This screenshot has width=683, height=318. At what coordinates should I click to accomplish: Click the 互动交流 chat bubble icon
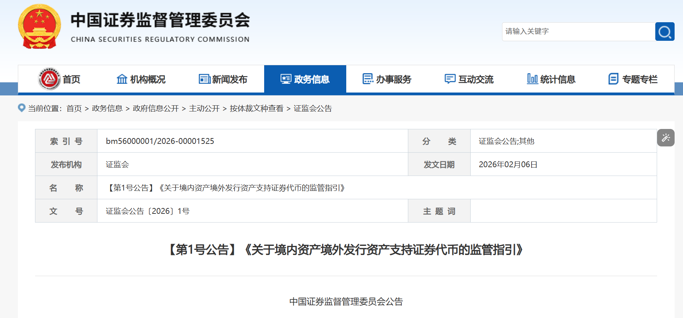(450, 79)
